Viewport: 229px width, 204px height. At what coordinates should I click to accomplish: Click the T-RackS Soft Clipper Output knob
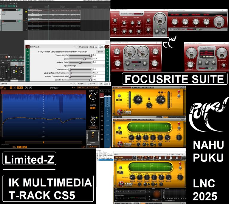[x=161, y=99]
